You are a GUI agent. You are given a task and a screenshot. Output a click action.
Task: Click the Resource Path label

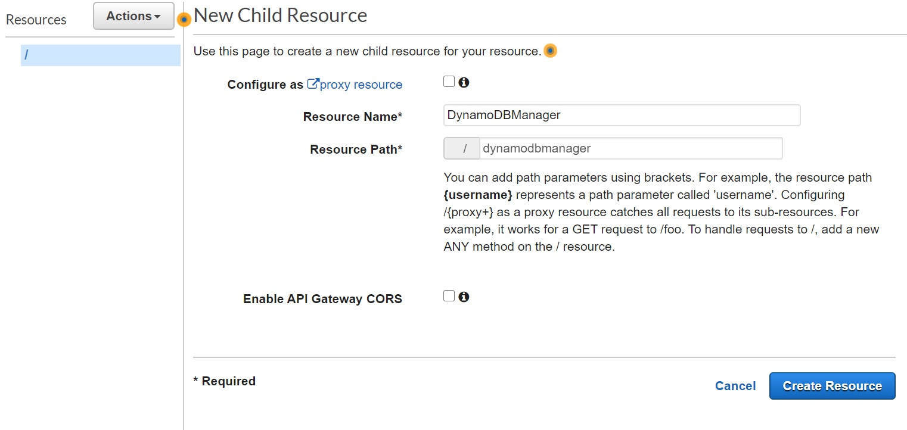click(356, 149)
